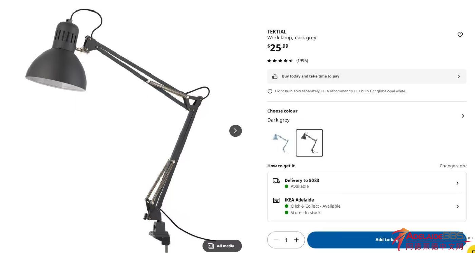The image size is (475, 253).
Task: Click the quantity number field
Action: [286, 240]
